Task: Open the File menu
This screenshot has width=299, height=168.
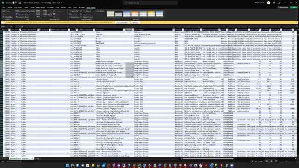Action: point(3,7)
